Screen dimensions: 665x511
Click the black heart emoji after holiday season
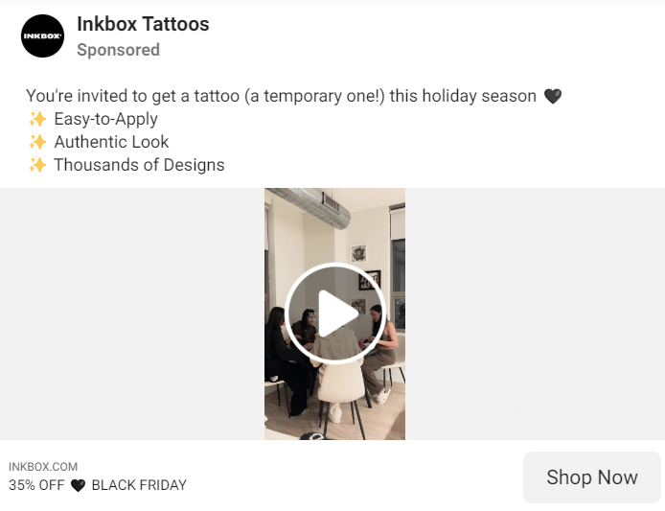(553, 96)
